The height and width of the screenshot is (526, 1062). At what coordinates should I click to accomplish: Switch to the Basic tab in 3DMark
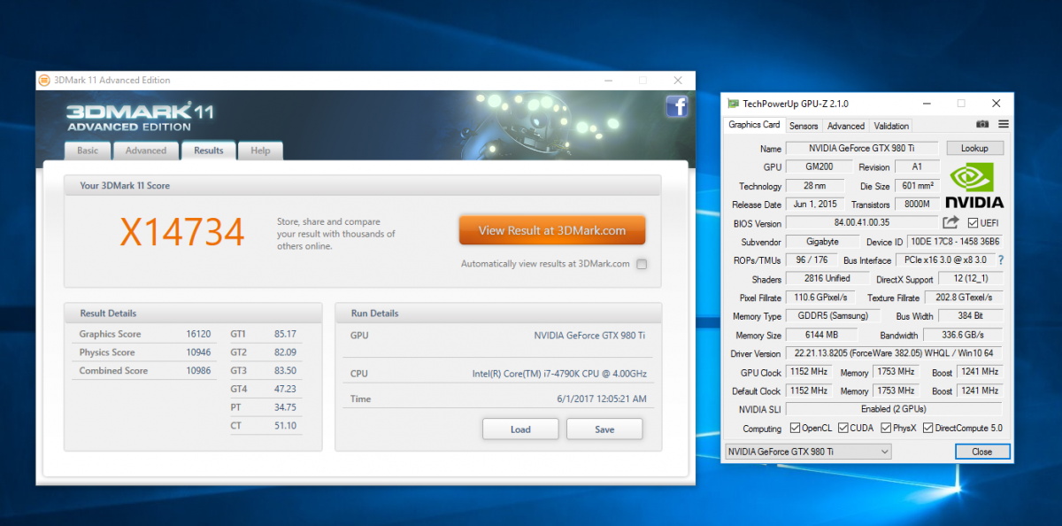[88, 151]
